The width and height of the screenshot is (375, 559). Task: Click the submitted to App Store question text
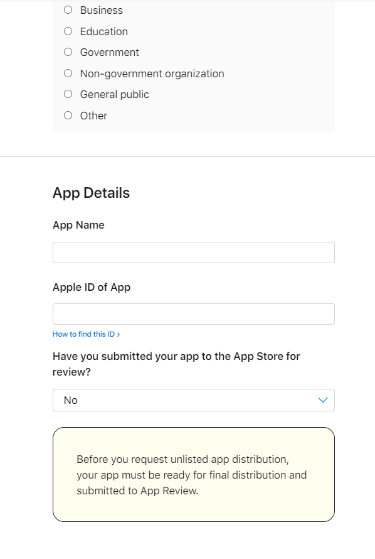(176, 364)
